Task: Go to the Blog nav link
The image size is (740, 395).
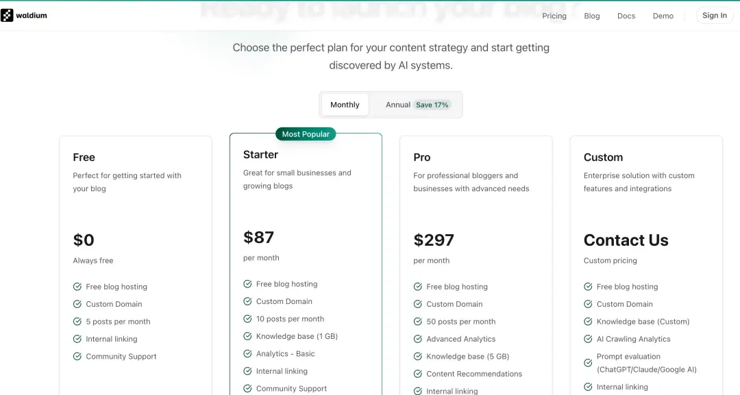Action: (592, 16)
